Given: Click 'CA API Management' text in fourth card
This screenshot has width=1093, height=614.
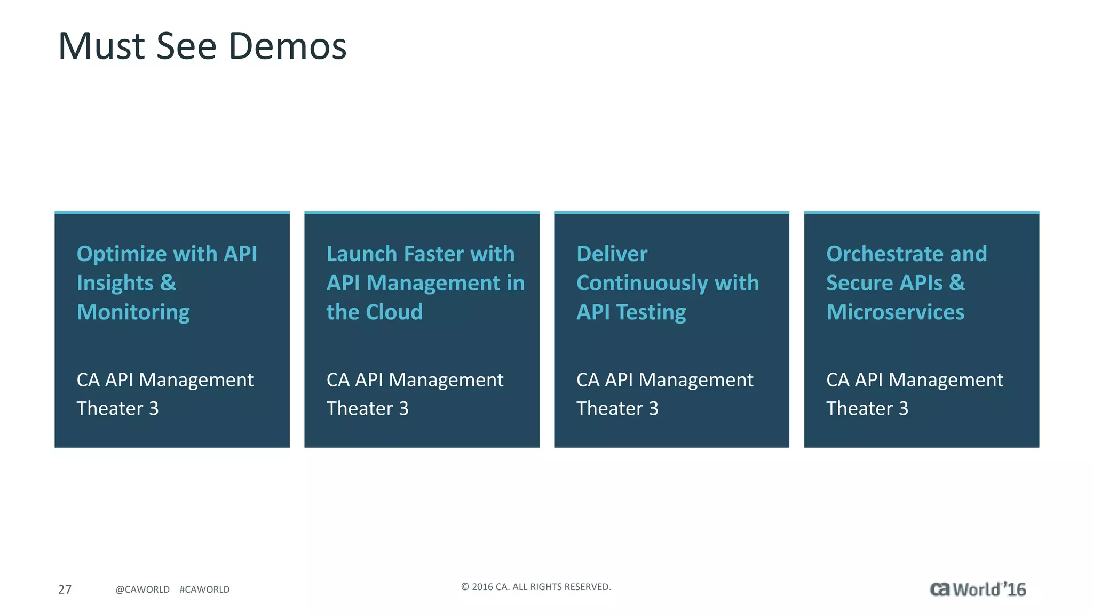Looking at the screenshot, I should (x=914, y=380).
